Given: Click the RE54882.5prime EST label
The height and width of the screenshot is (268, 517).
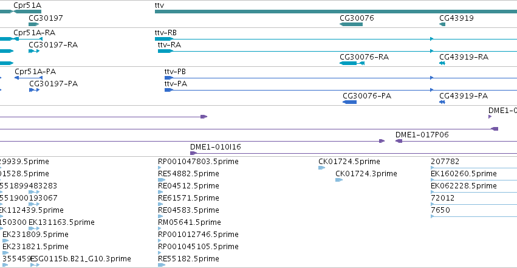Looking at the screenshot, I should 188,174.
